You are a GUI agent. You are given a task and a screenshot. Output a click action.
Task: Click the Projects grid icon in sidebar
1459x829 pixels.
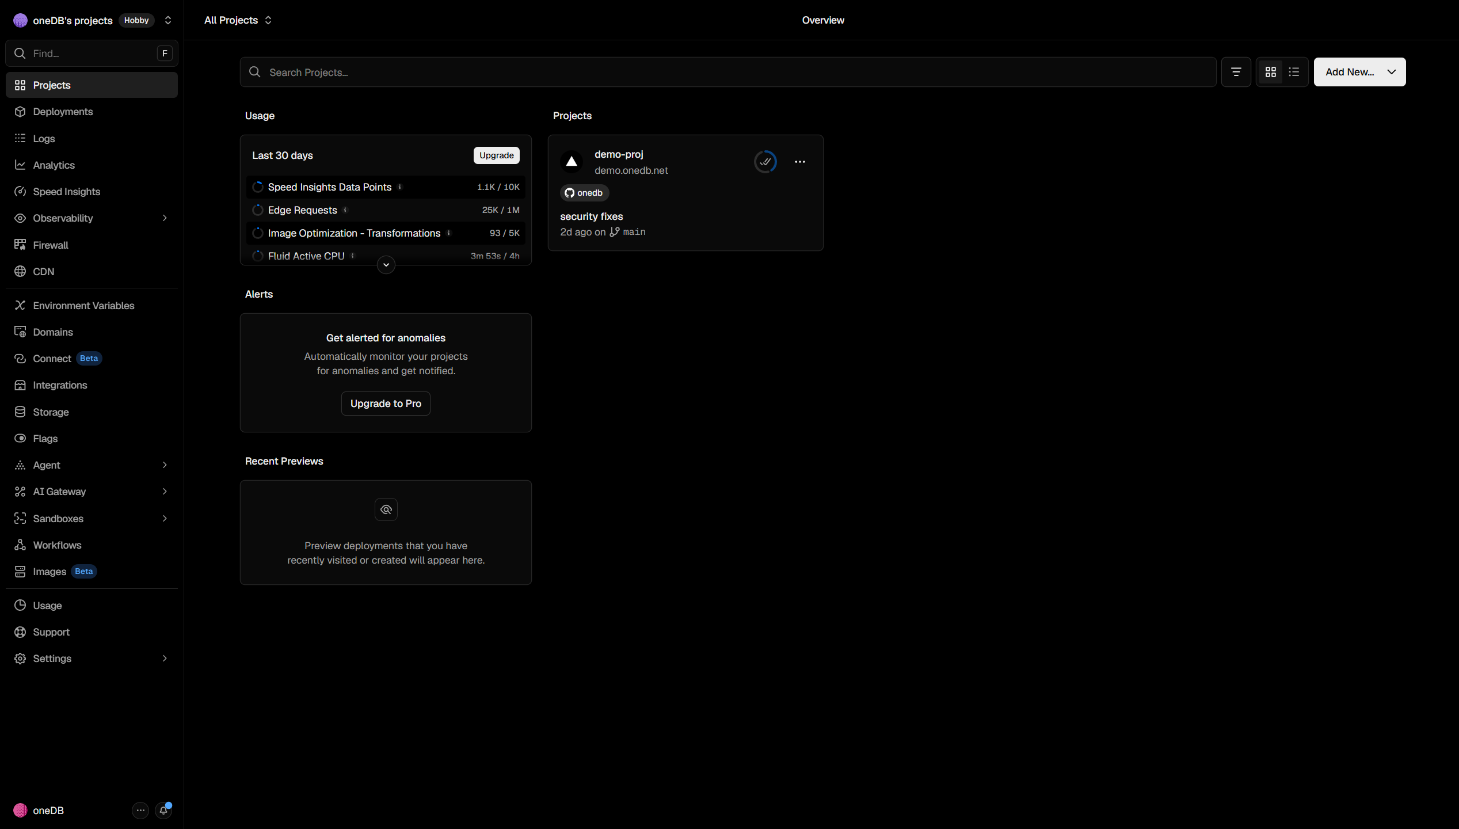(x=20, y=85)
